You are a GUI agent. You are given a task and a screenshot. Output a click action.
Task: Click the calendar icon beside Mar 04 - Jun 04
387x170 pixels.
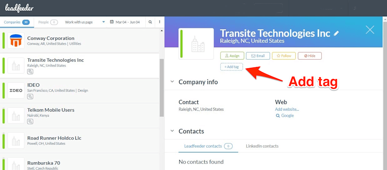coord(112,22)
